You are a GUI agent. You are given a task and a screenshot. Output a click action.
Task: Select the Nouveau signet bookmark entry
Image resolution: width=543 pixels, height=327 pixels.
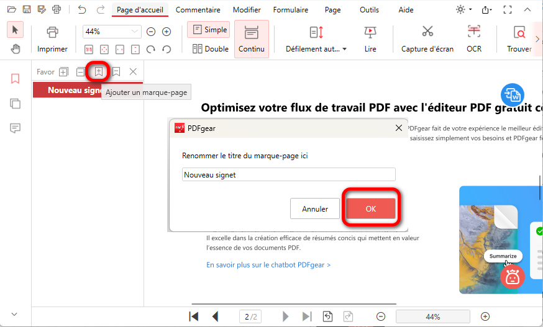[88, 90]
